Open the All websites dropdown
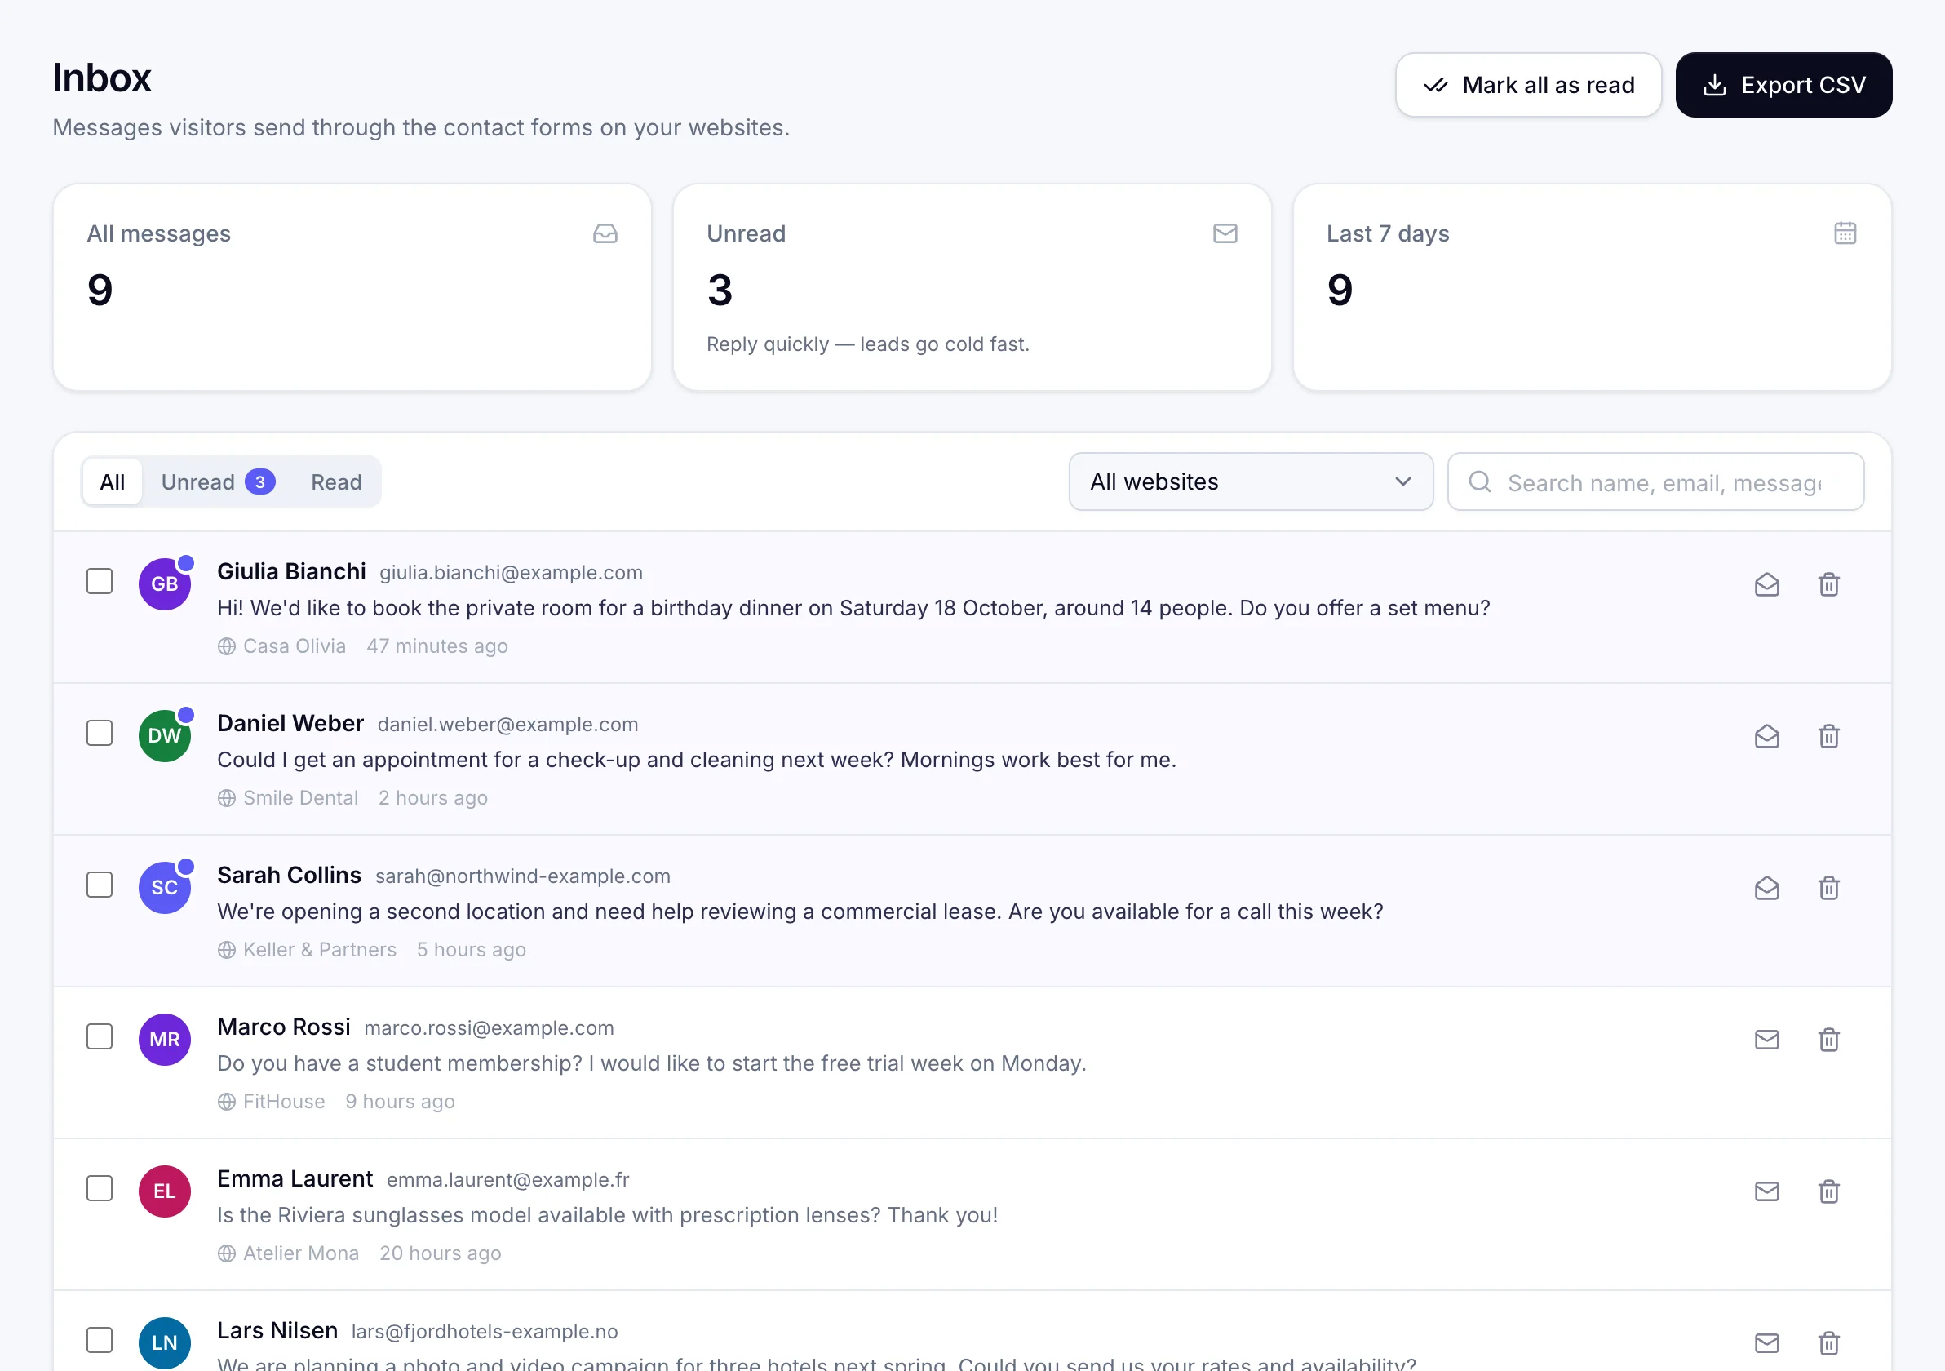Screen dimensions: 1945x1371 1251,481
